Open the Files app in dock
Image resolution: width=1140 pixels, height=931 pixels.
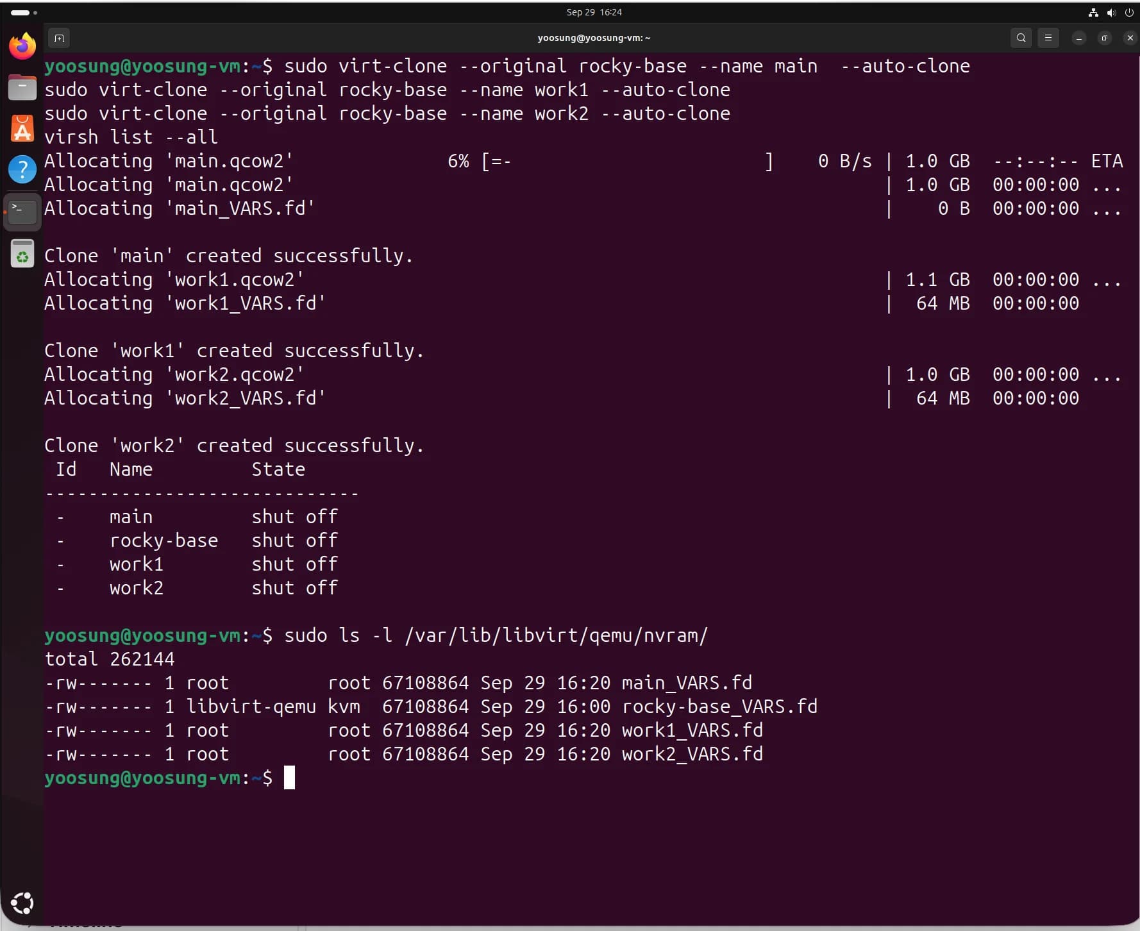(x=22, y=87)
